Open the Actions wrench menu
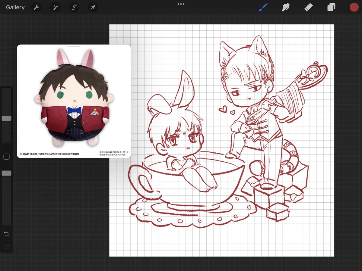362x271 pixels. pyautogui.click(x=37, y=7)
